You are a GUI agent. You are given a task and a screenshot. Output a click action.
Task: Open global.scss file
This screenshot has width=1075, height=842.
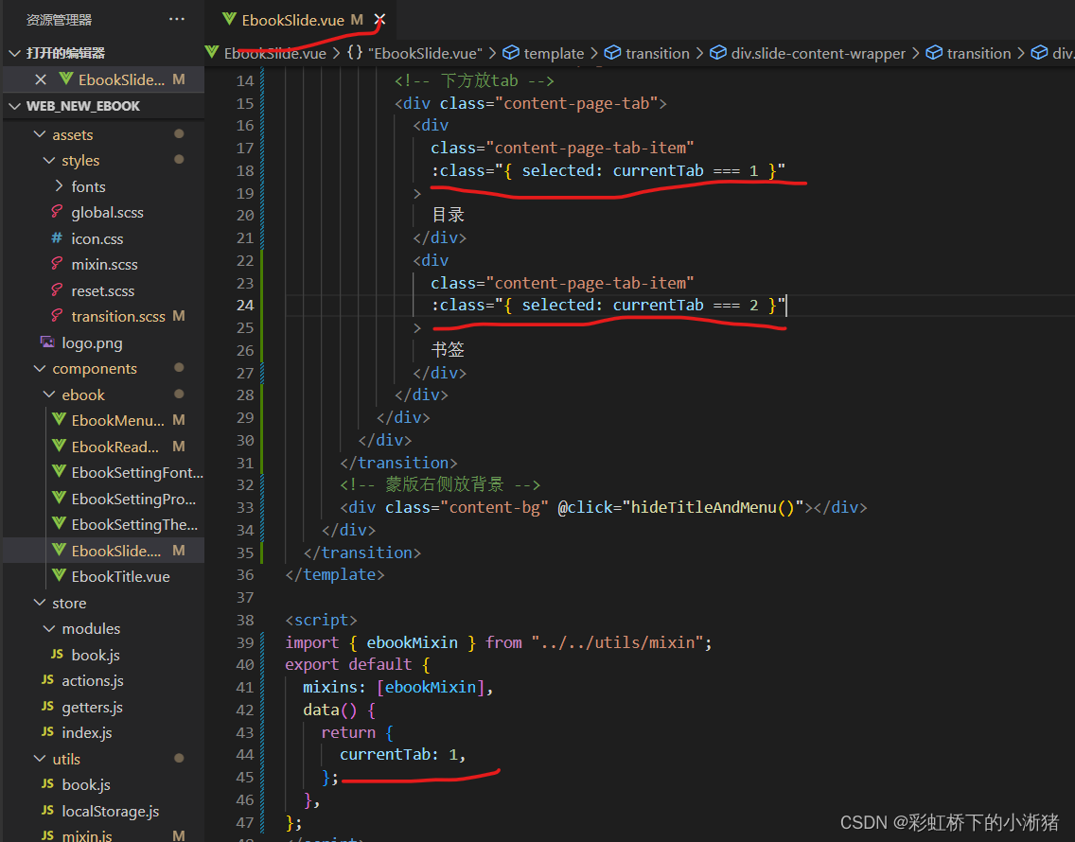(x=107, y=213)
